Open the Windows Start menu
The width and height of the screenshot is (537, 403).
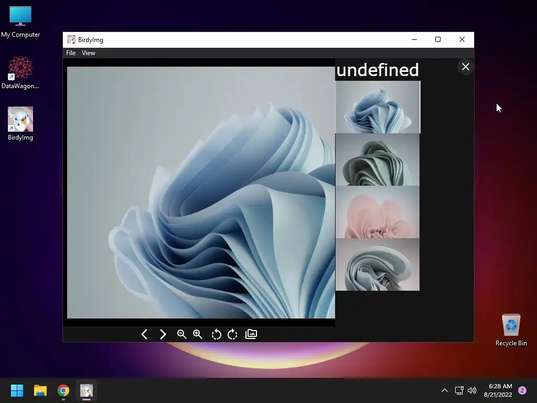[x=17, y=390]
